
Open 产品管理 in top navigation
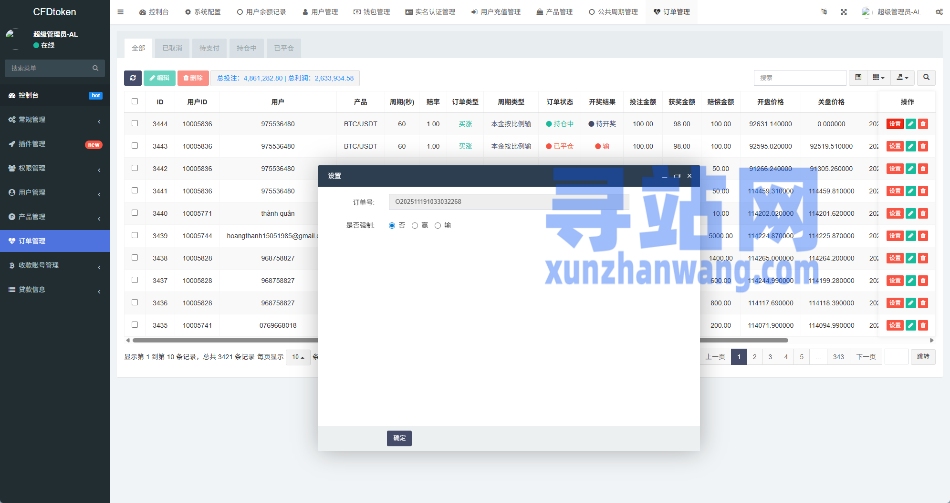(554, 12)
